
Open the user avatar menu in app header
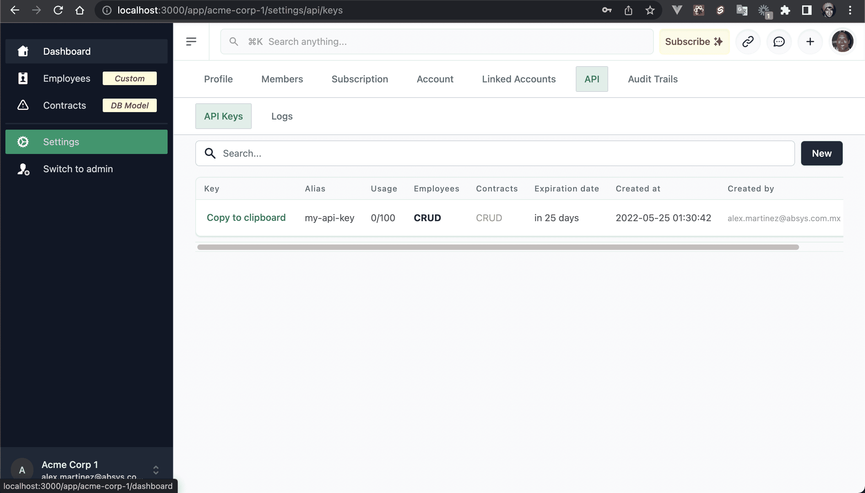[842, 41]
